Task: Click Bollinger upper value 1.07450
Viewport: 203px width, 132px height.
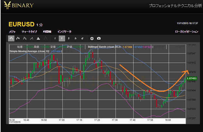Action: tap(138, 47)
